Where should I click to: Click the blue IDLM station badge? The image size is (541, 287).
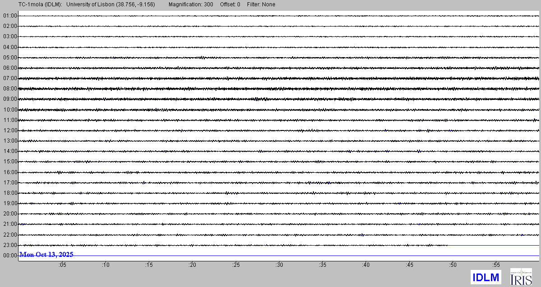[486, 277]
